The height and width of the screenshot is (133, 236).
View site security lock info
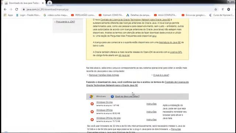click(24, 9)
